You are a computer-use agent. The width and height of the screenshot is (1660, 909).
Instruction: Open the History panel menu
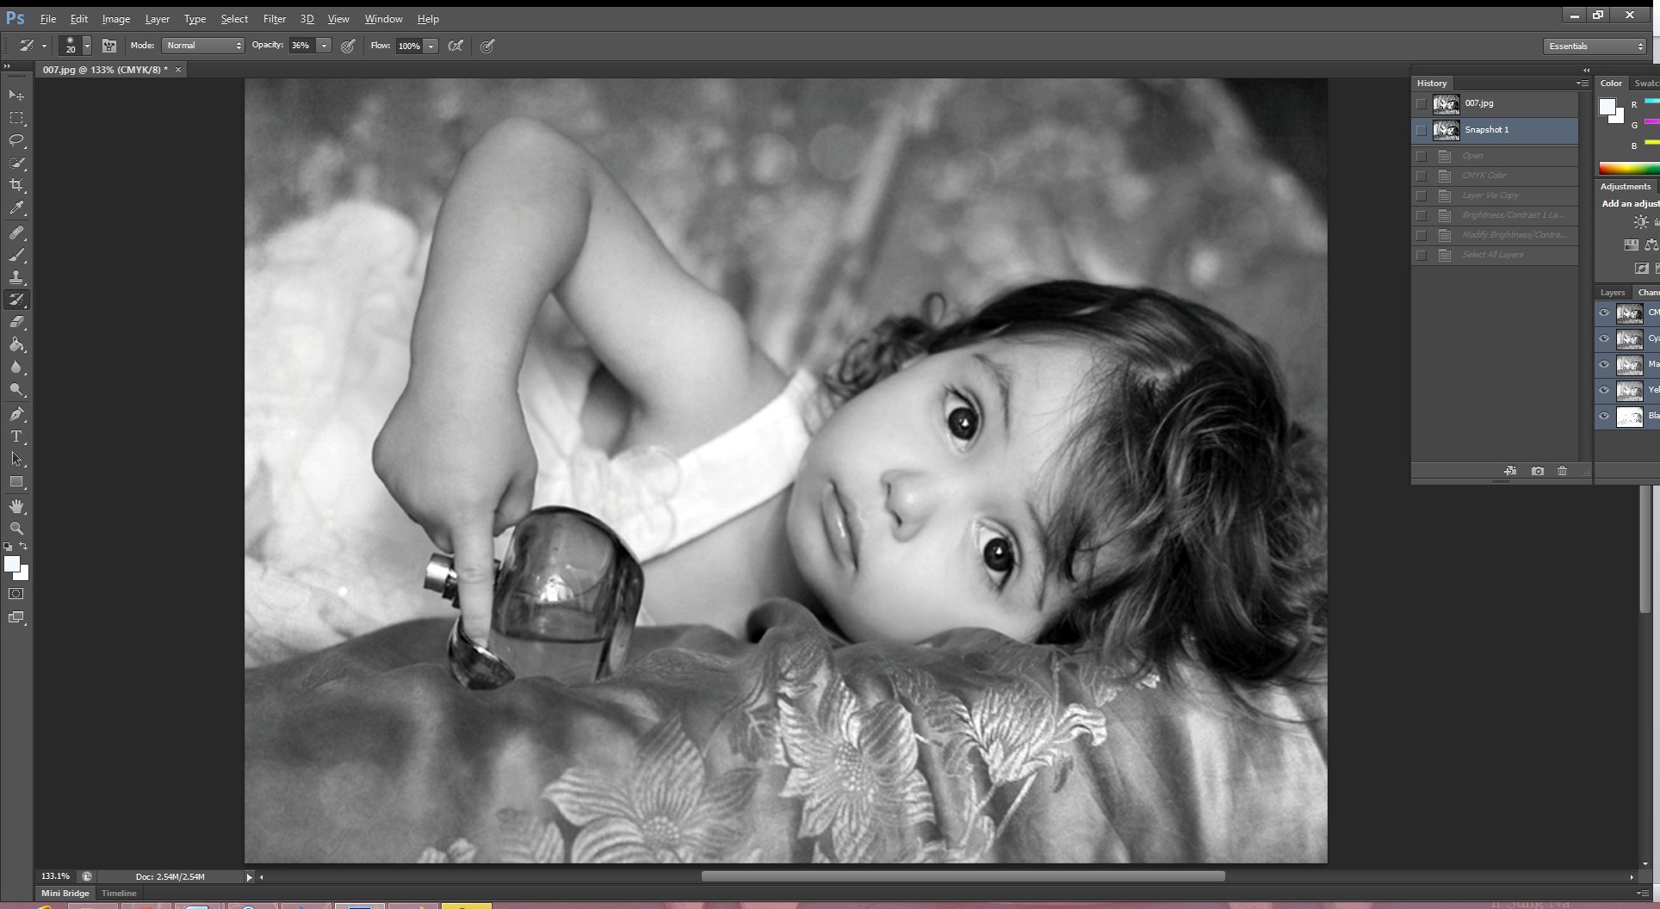pyautogui.click(x=1583, y=83)
